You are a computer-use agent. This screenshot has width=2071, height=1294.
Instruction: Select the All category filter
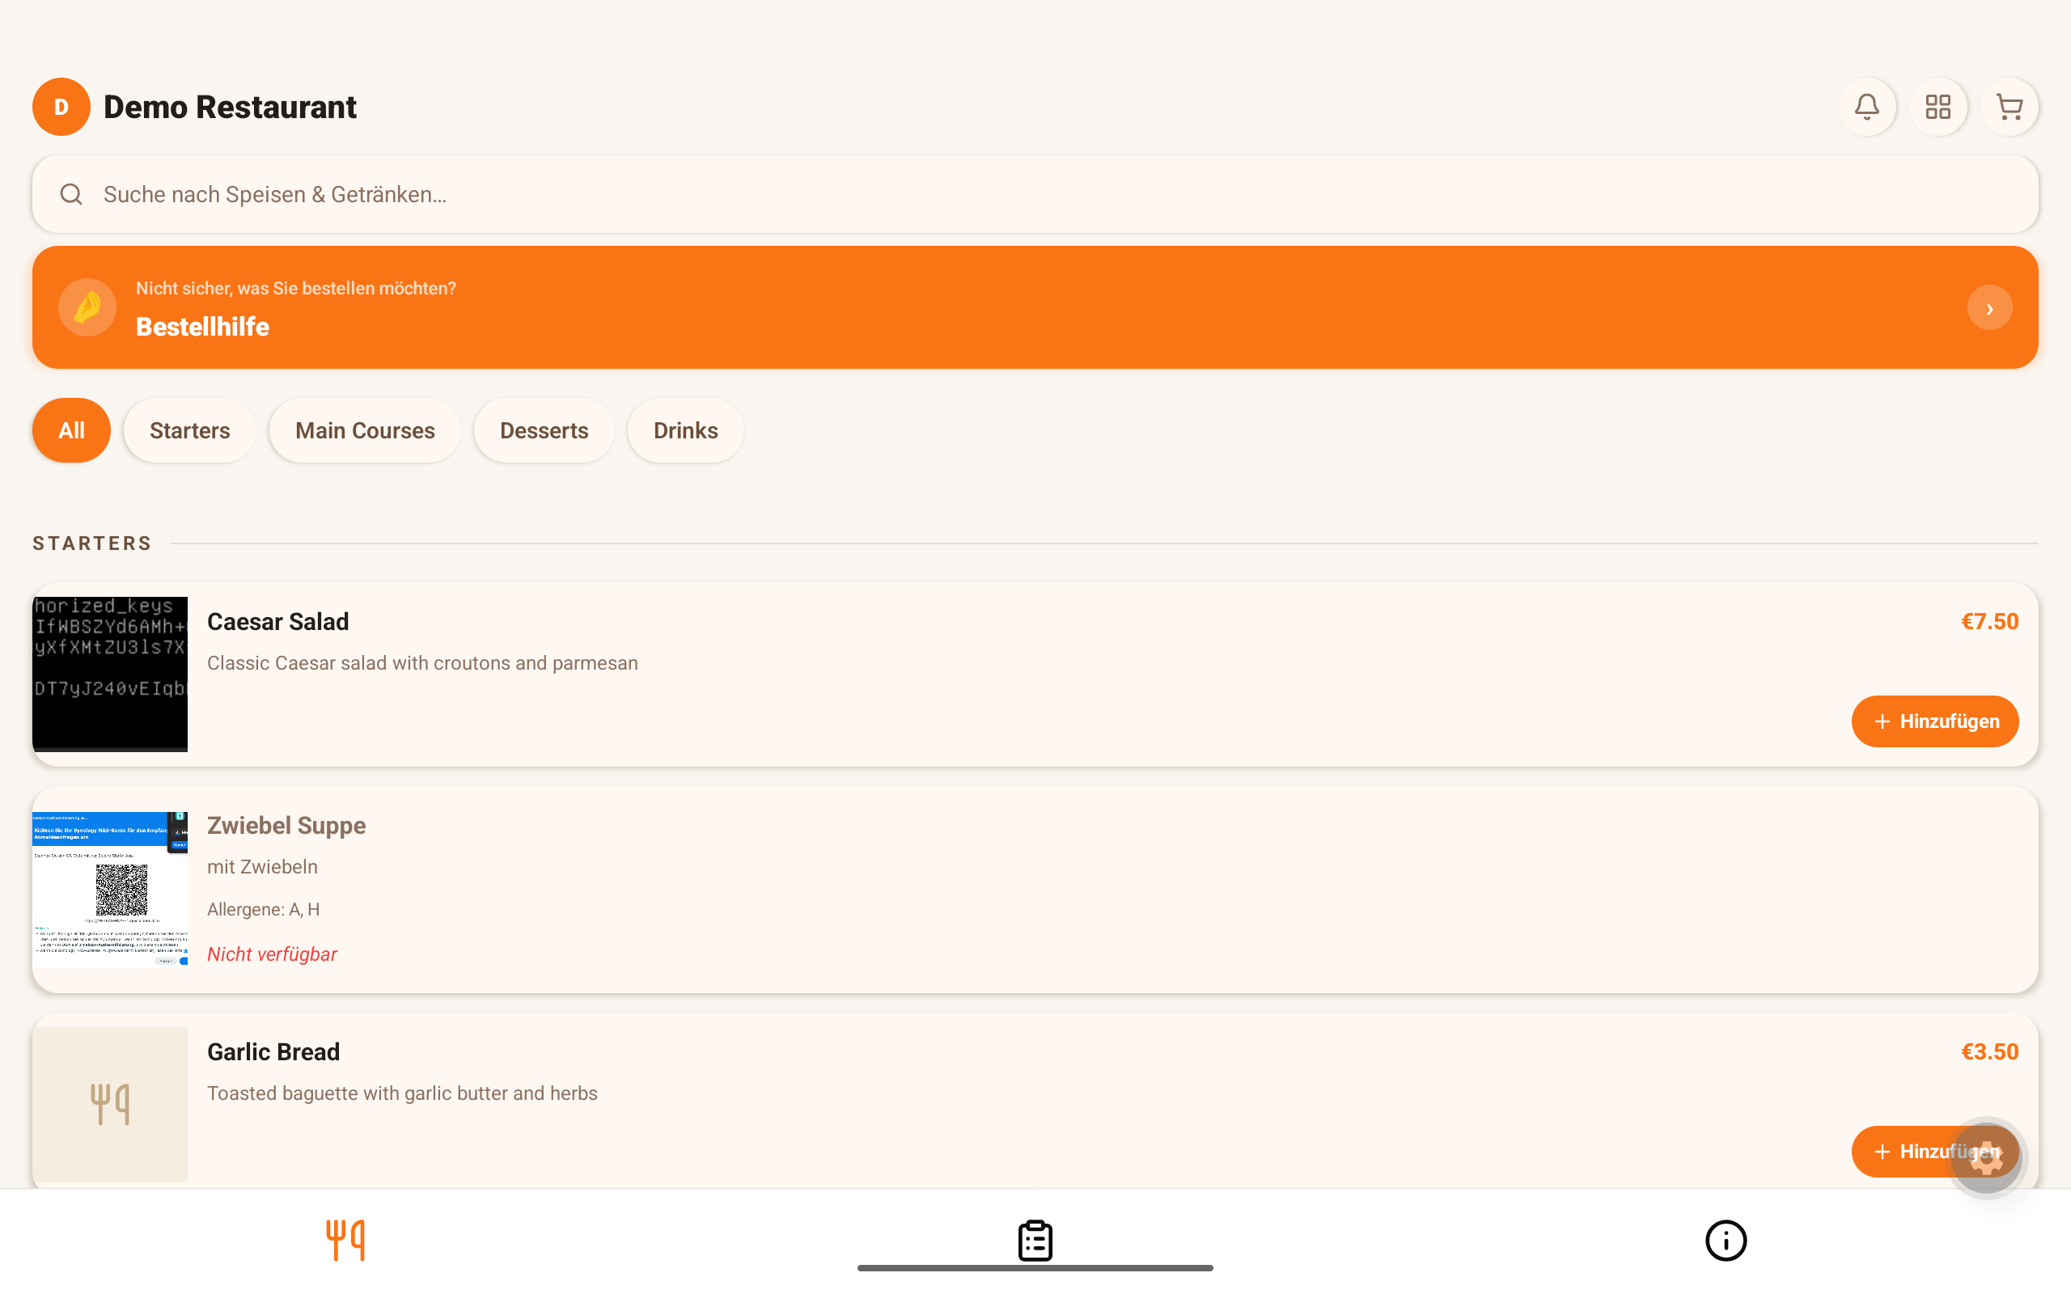[71, 430]
